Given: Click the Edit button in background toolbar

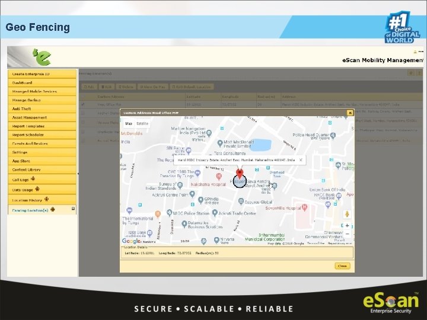Looking at the screenshot, I should pos(107,87).
